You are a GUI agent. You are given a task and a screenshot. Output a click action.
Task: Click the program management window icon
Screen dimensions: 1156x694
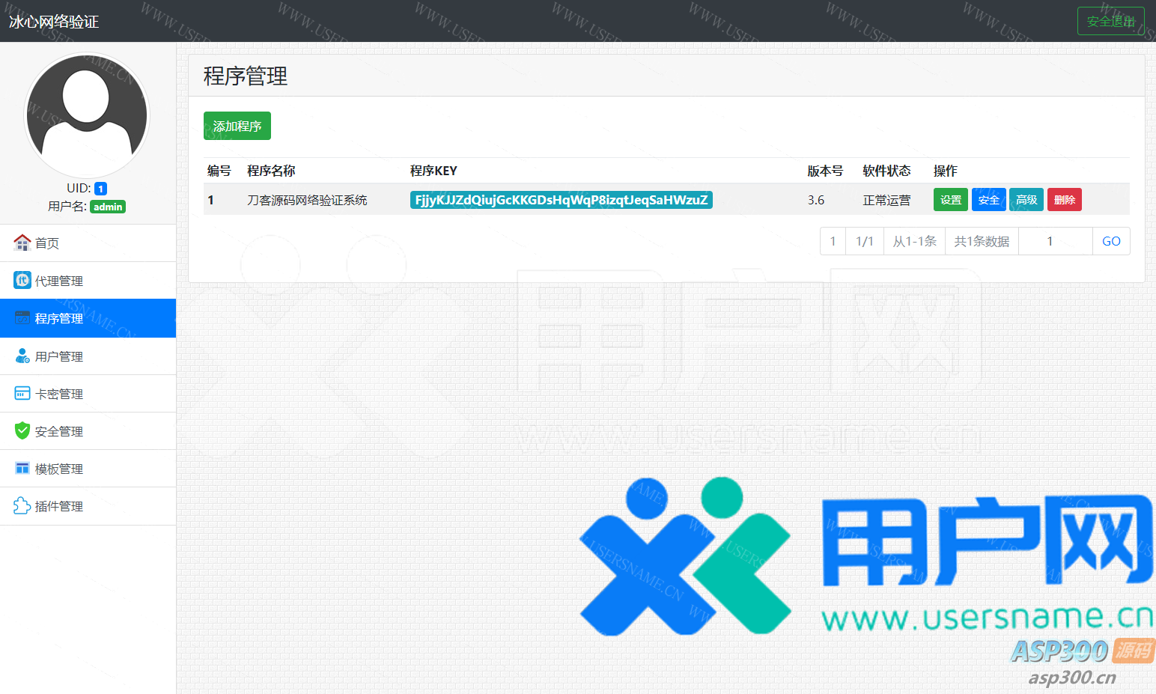(22, 318)
